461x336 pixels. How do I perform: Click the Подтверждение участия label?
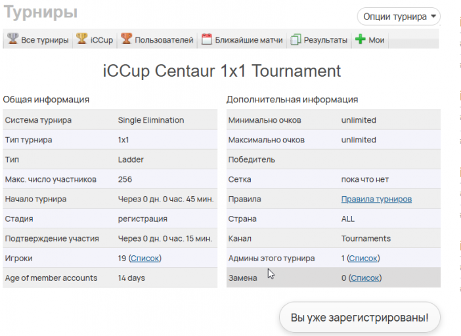click(x=52, y=238)
